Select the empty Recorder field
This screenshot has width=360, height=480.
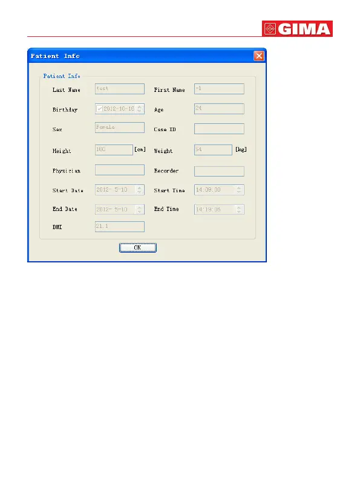(x=219, y=172)
